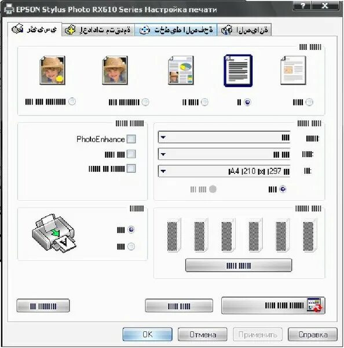Click the wide button with the colored icon
The width and height of the screenshot is (344, 348).
click(x=273, y=306)
